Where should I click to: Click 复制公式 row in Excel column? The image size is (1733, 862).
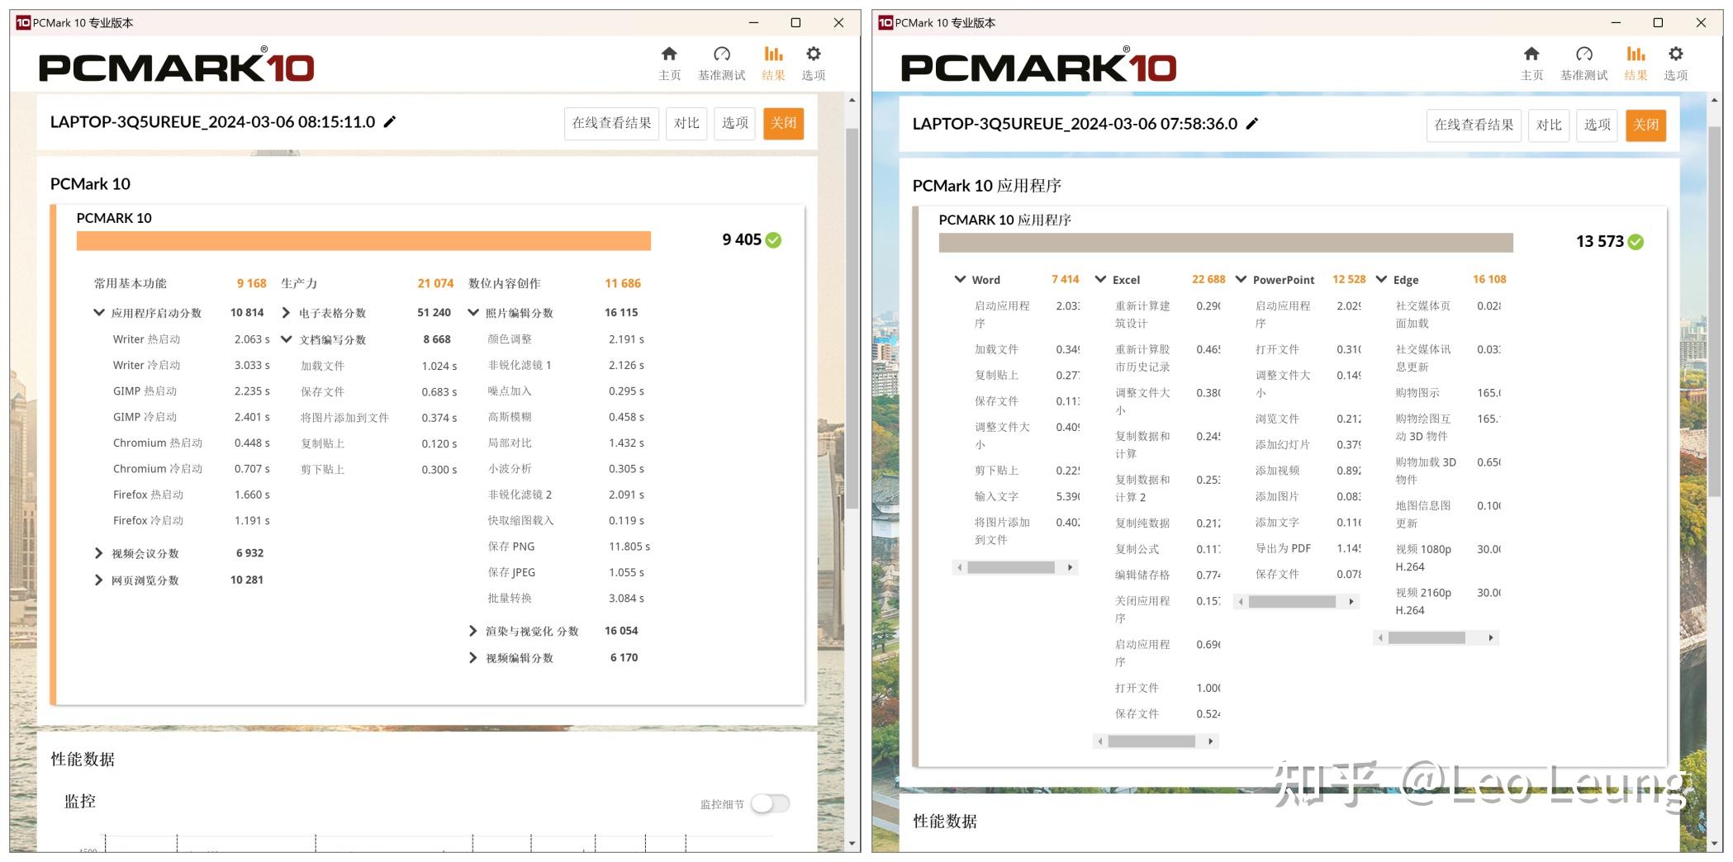coord(1167,549)
